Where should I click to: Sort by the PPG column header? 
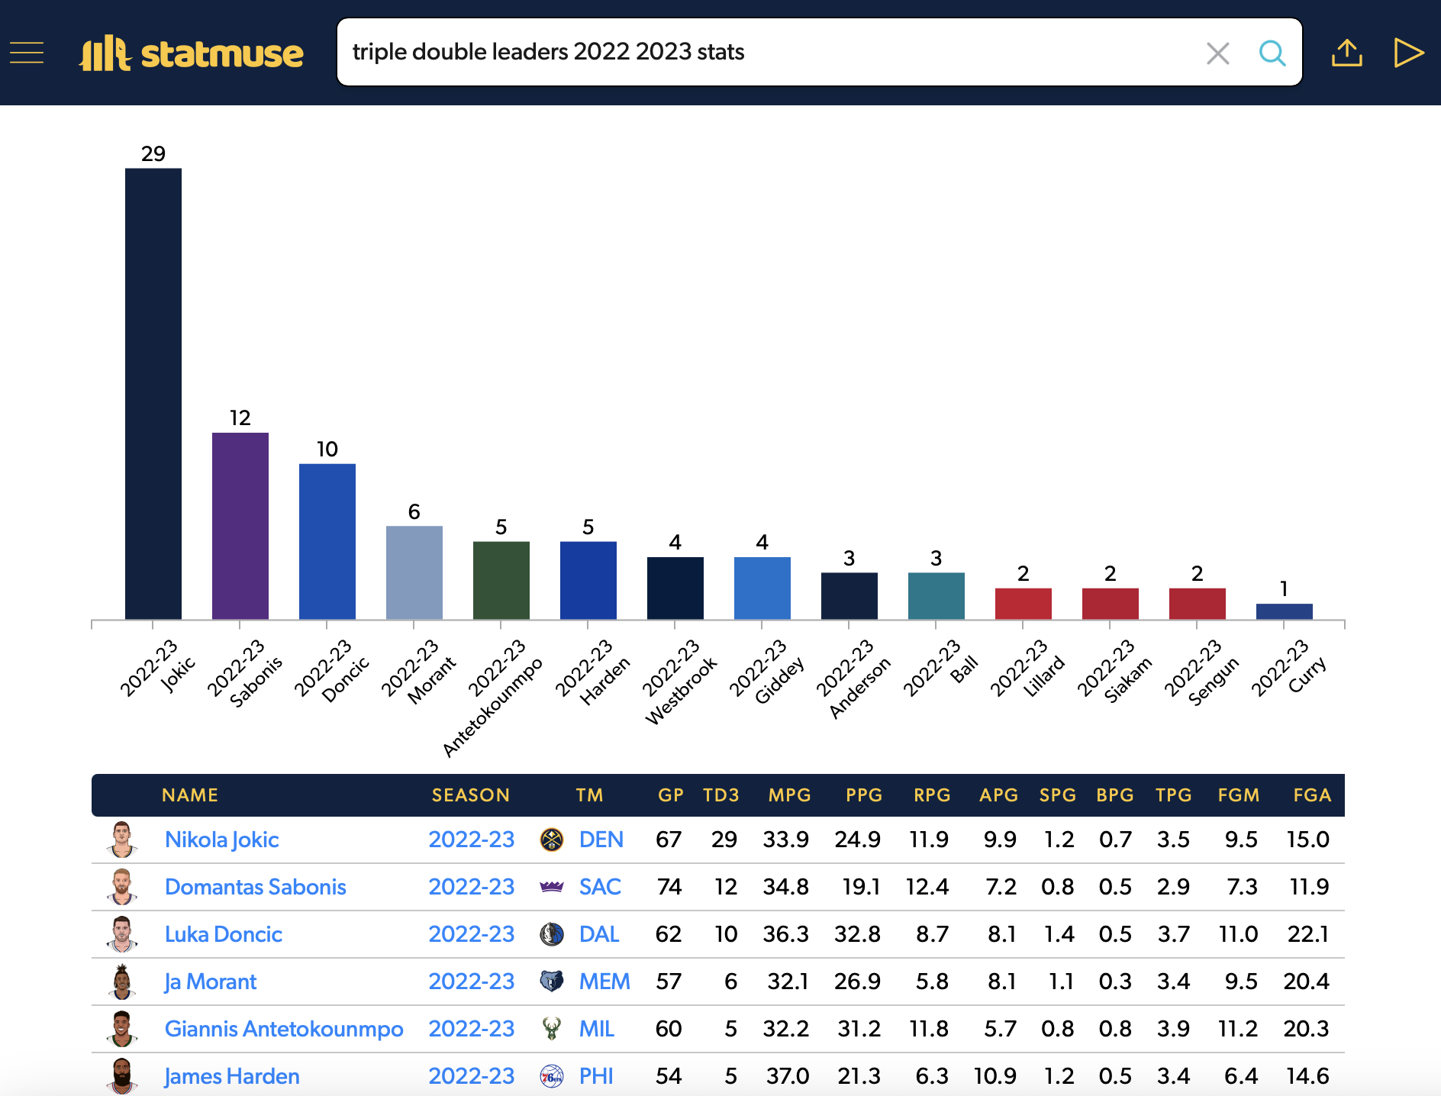click(x=864, y=795)
